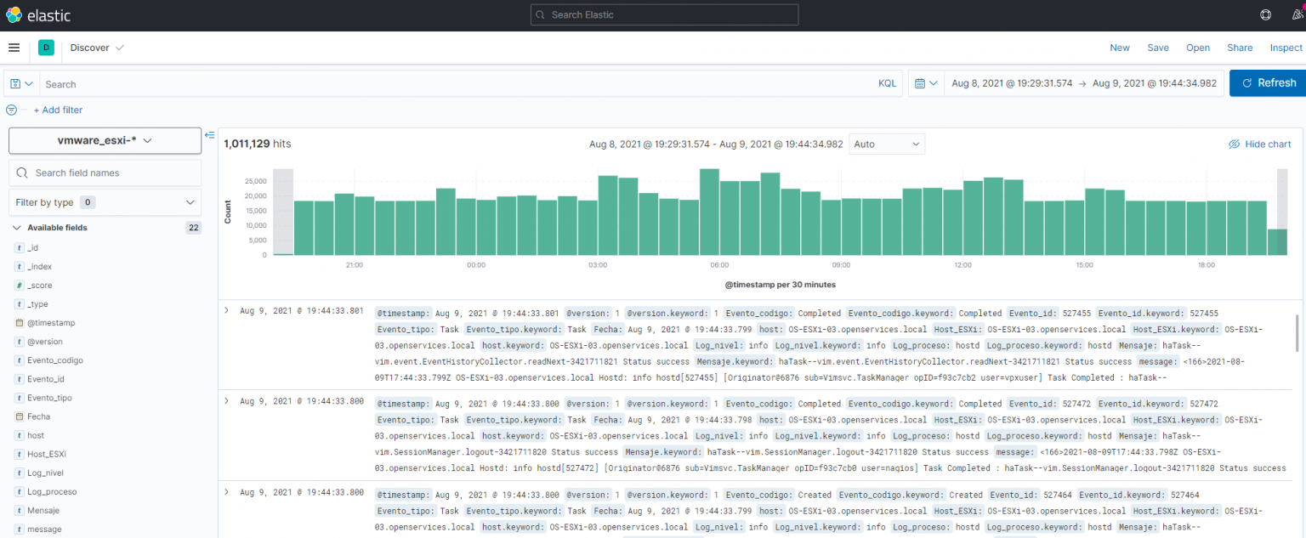Open the calendar icon in the time picker
This screenshot has height=538, width=1306.
[921, 82]
